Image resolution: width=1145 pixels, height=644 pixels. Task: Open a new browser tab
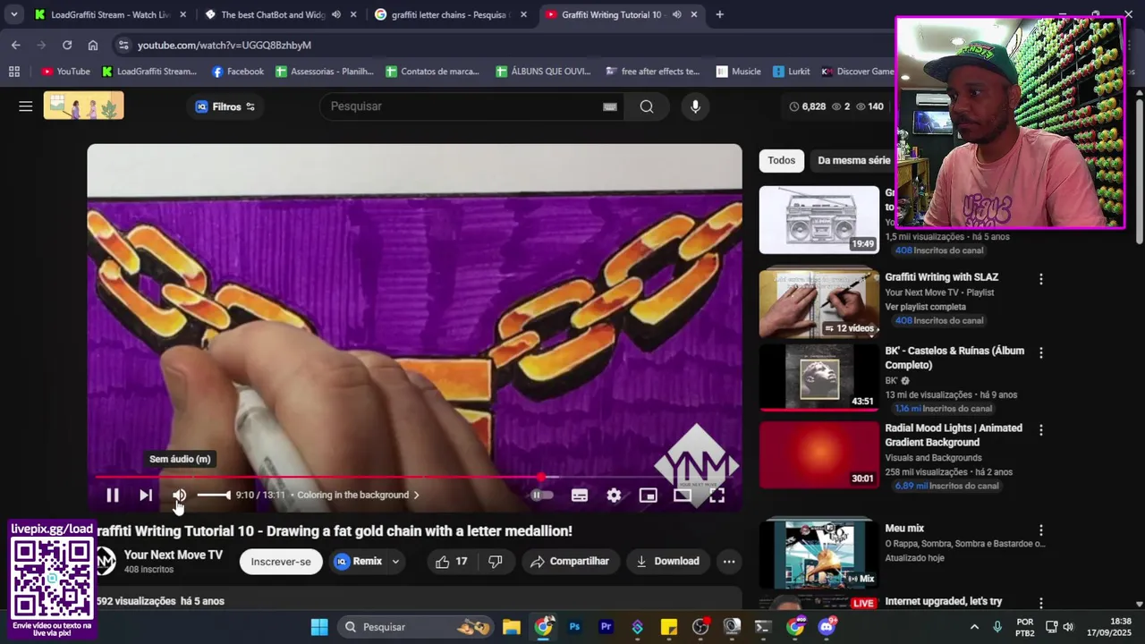click(719, 14)
